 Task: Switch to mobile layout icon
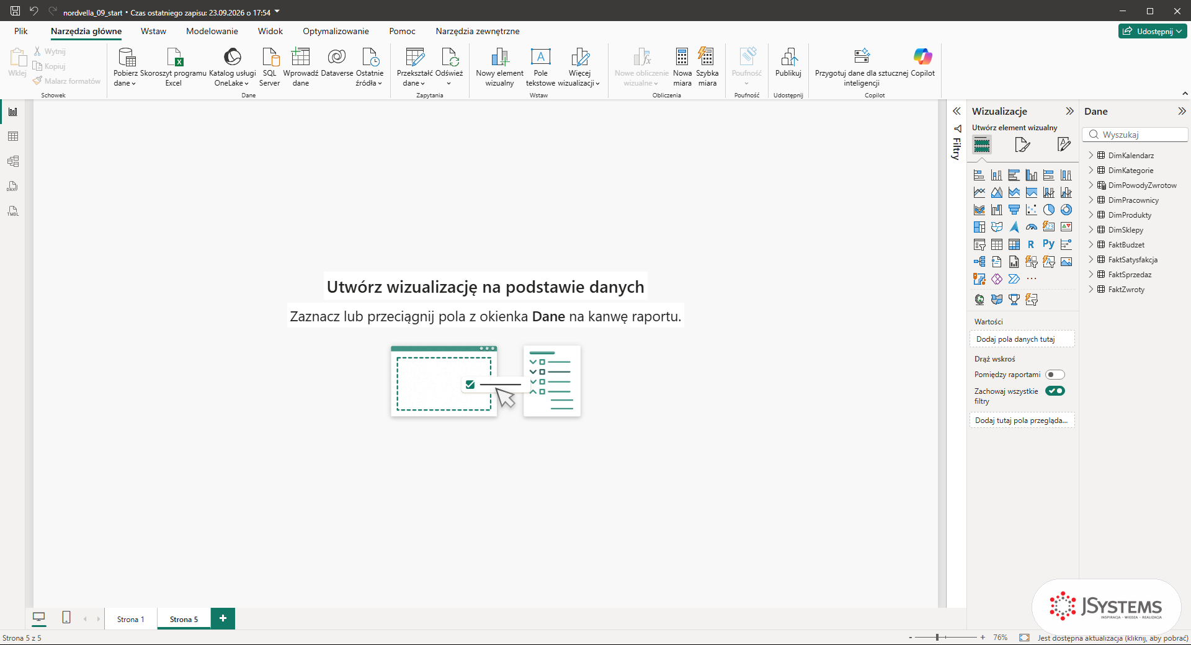pos(66,618)
